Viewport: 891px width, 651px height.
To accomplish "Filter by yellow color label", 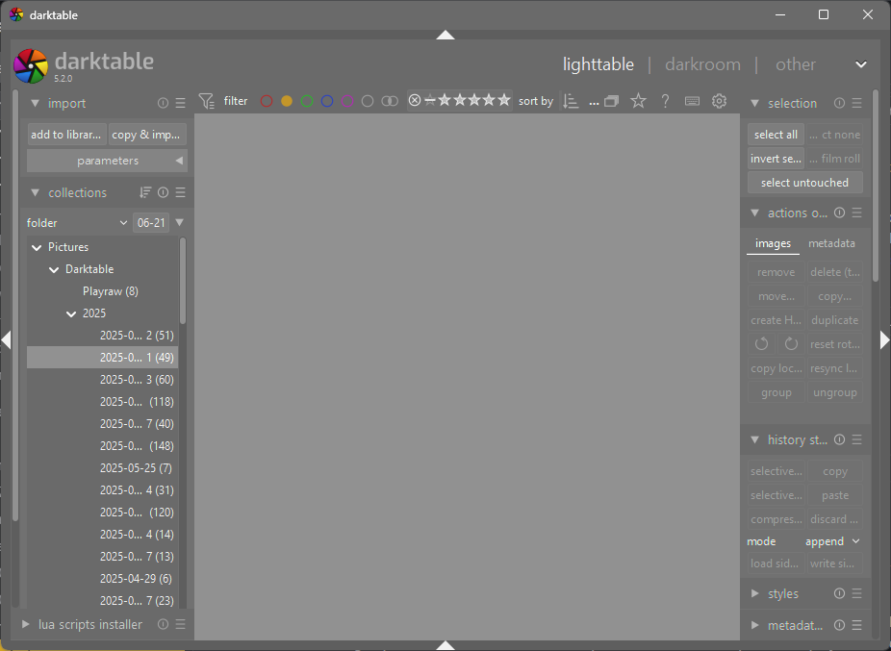I will tap(287, 101).
